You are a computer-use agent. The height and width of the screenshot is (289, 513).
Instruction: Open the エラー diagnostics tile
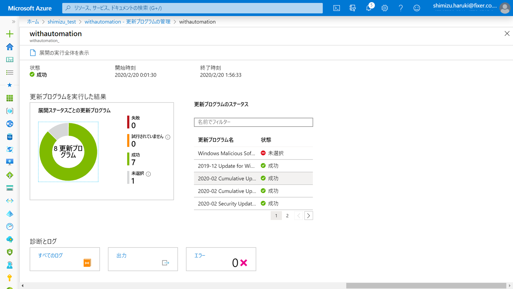(x=221, y=259)
